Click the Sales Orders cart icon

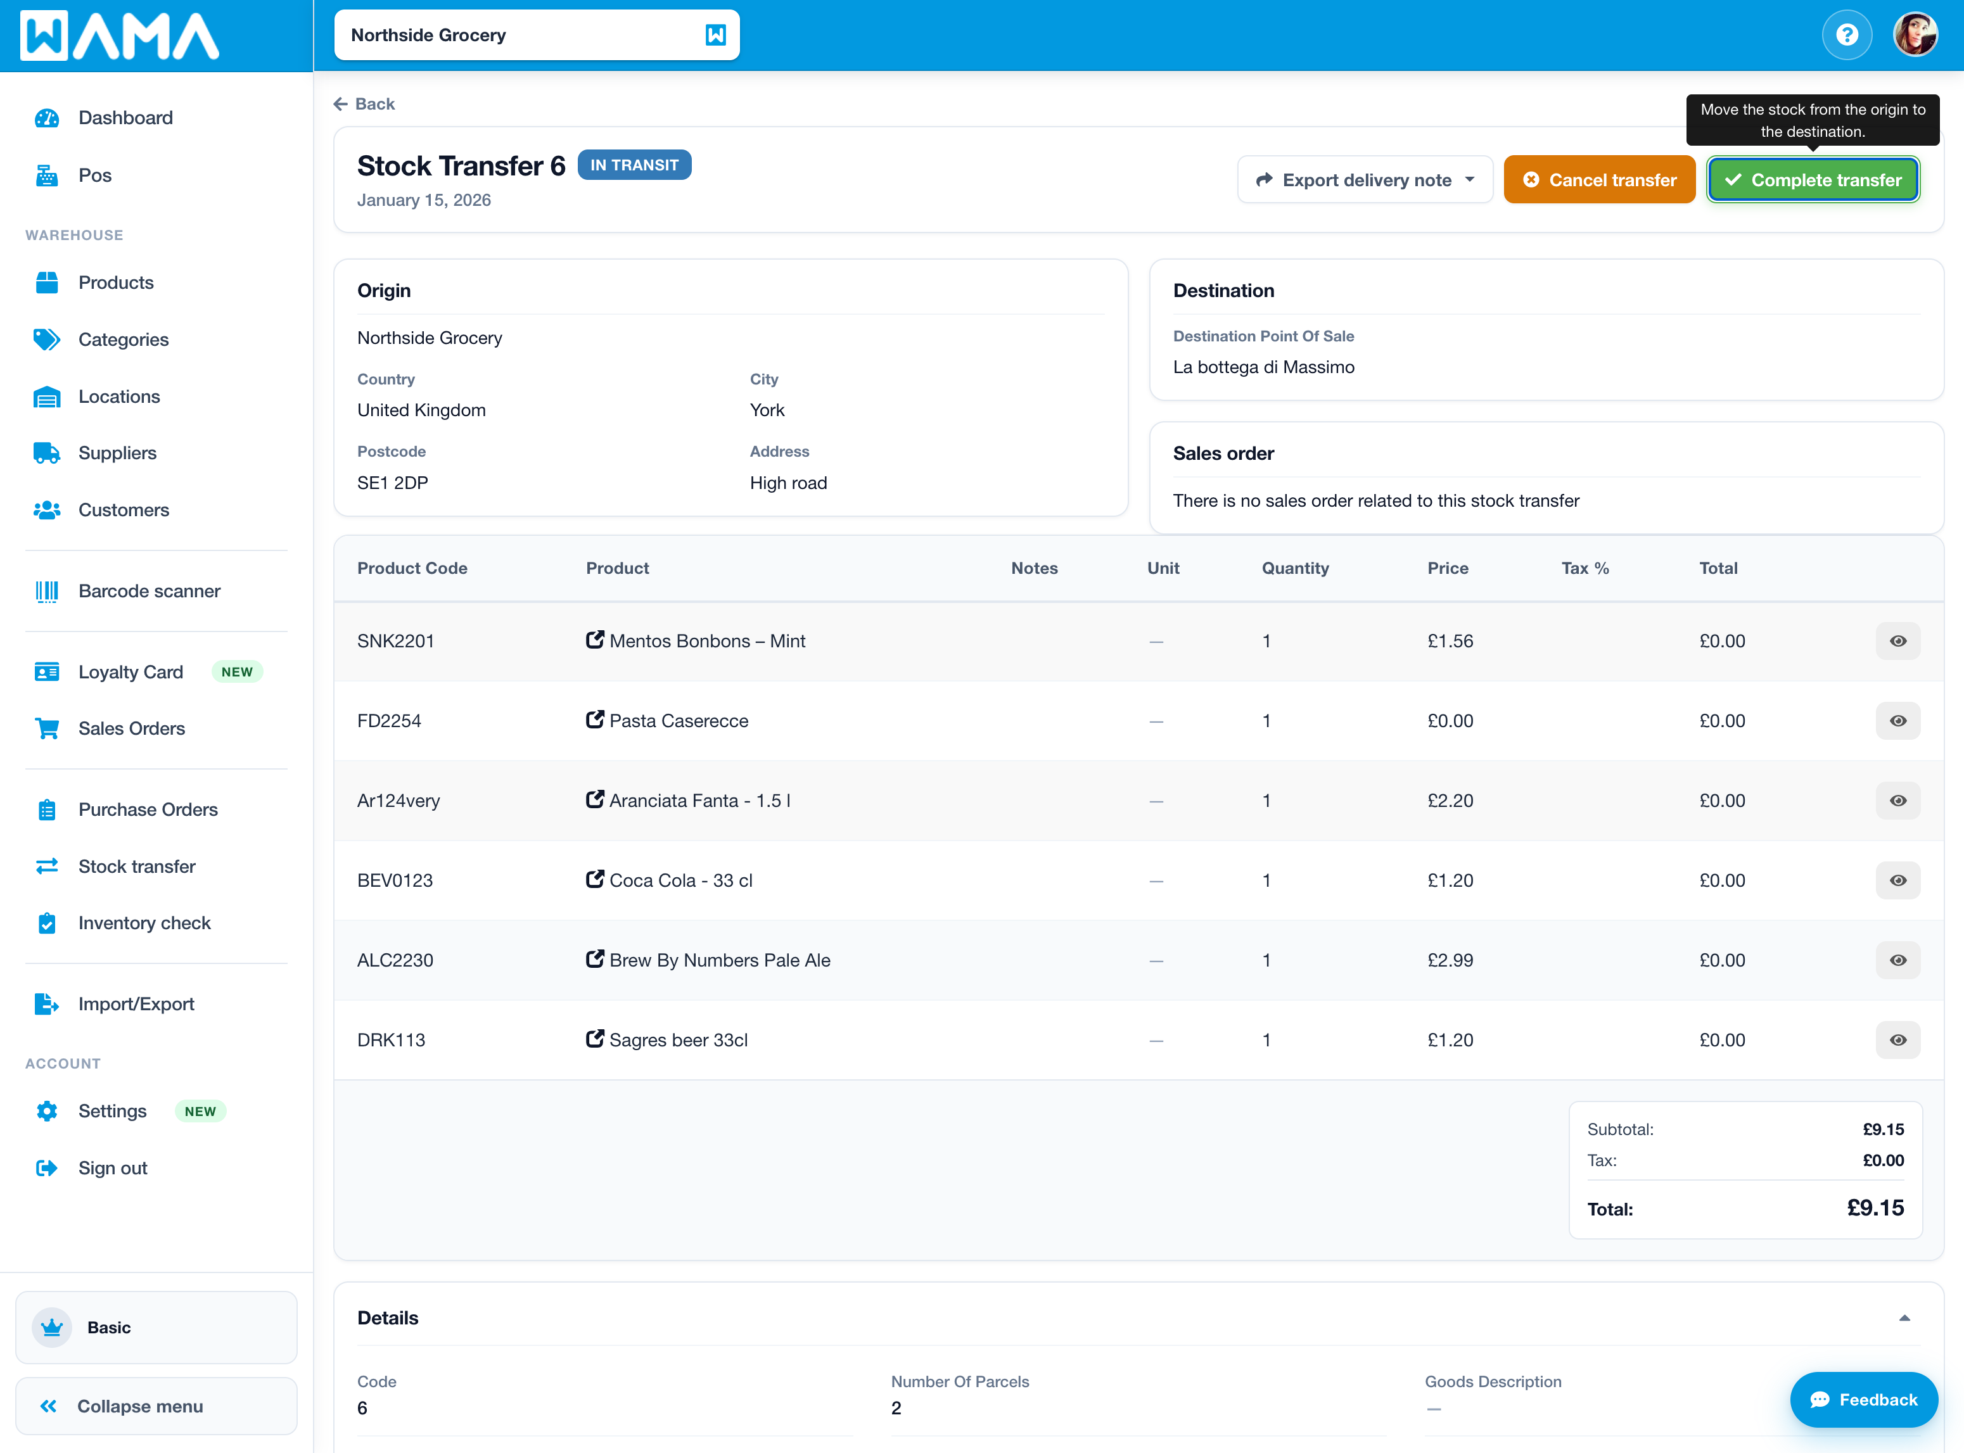pos(47,728)
